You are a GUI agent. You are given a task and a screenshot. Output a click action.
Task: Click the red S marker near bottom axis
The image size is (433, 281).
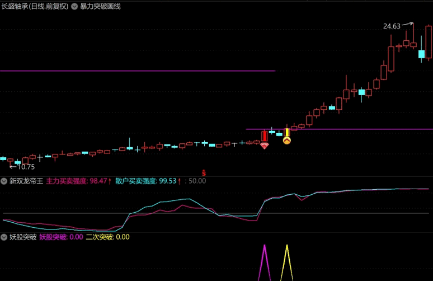204,173
